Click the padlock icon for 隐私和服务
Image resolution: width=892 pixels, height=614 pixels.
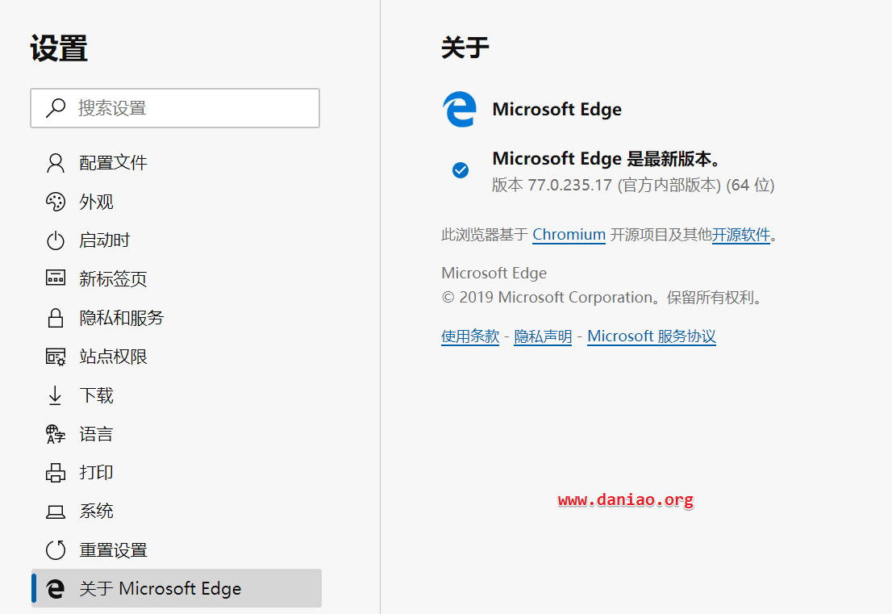click(55, 318)
